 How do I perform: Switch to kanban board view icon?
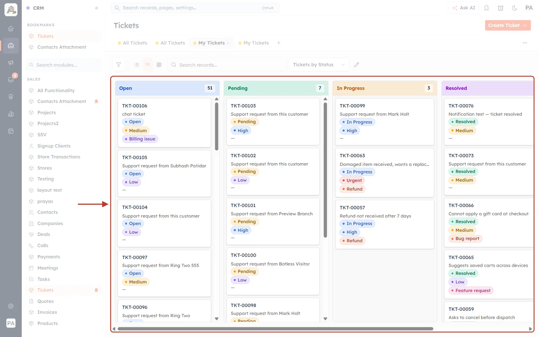[x=148, y=65]
